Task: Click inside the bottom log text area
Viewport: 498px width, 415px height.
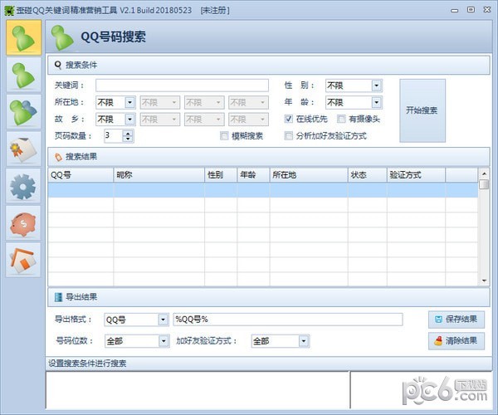Action: (x=198, y=390)
